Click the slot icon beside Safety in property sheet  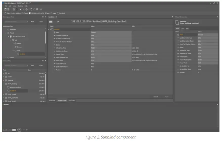(55, 45)
